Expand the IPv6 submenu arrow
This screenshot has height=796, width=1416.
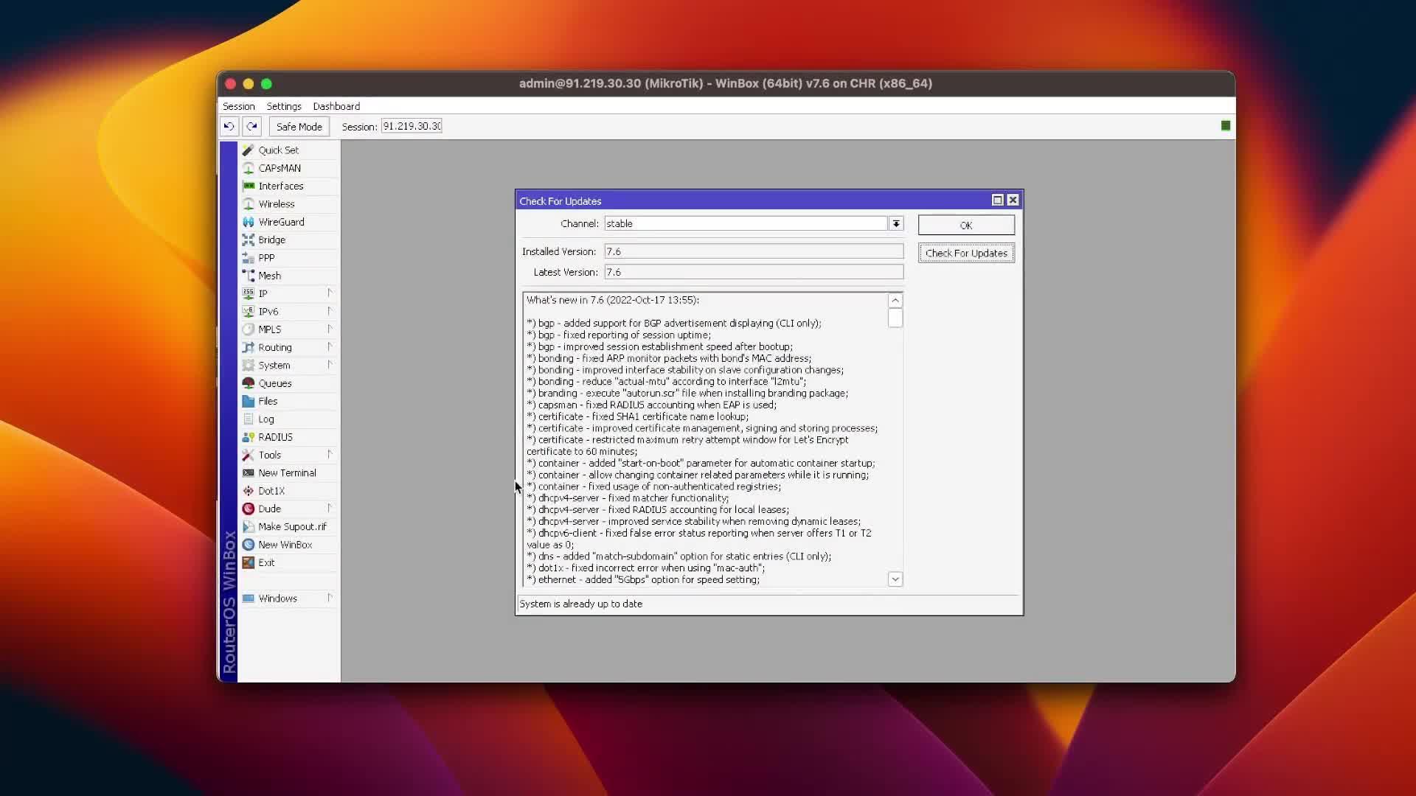coord(330,311)
